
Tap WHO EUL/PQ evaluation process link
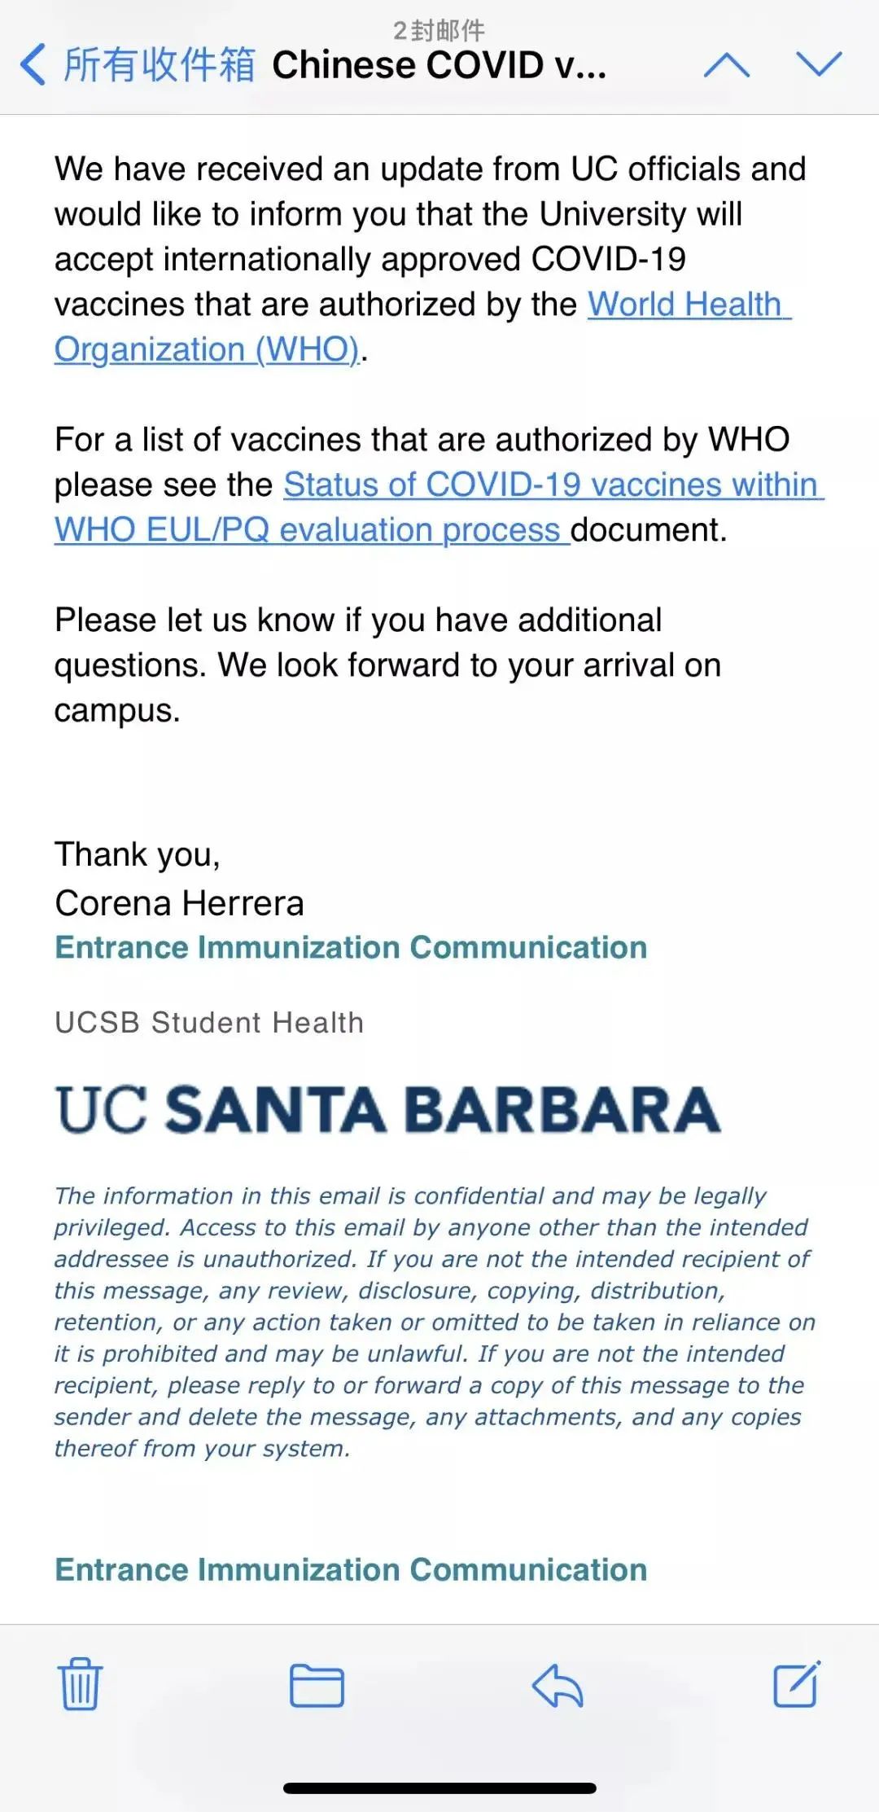coord(312,530)
